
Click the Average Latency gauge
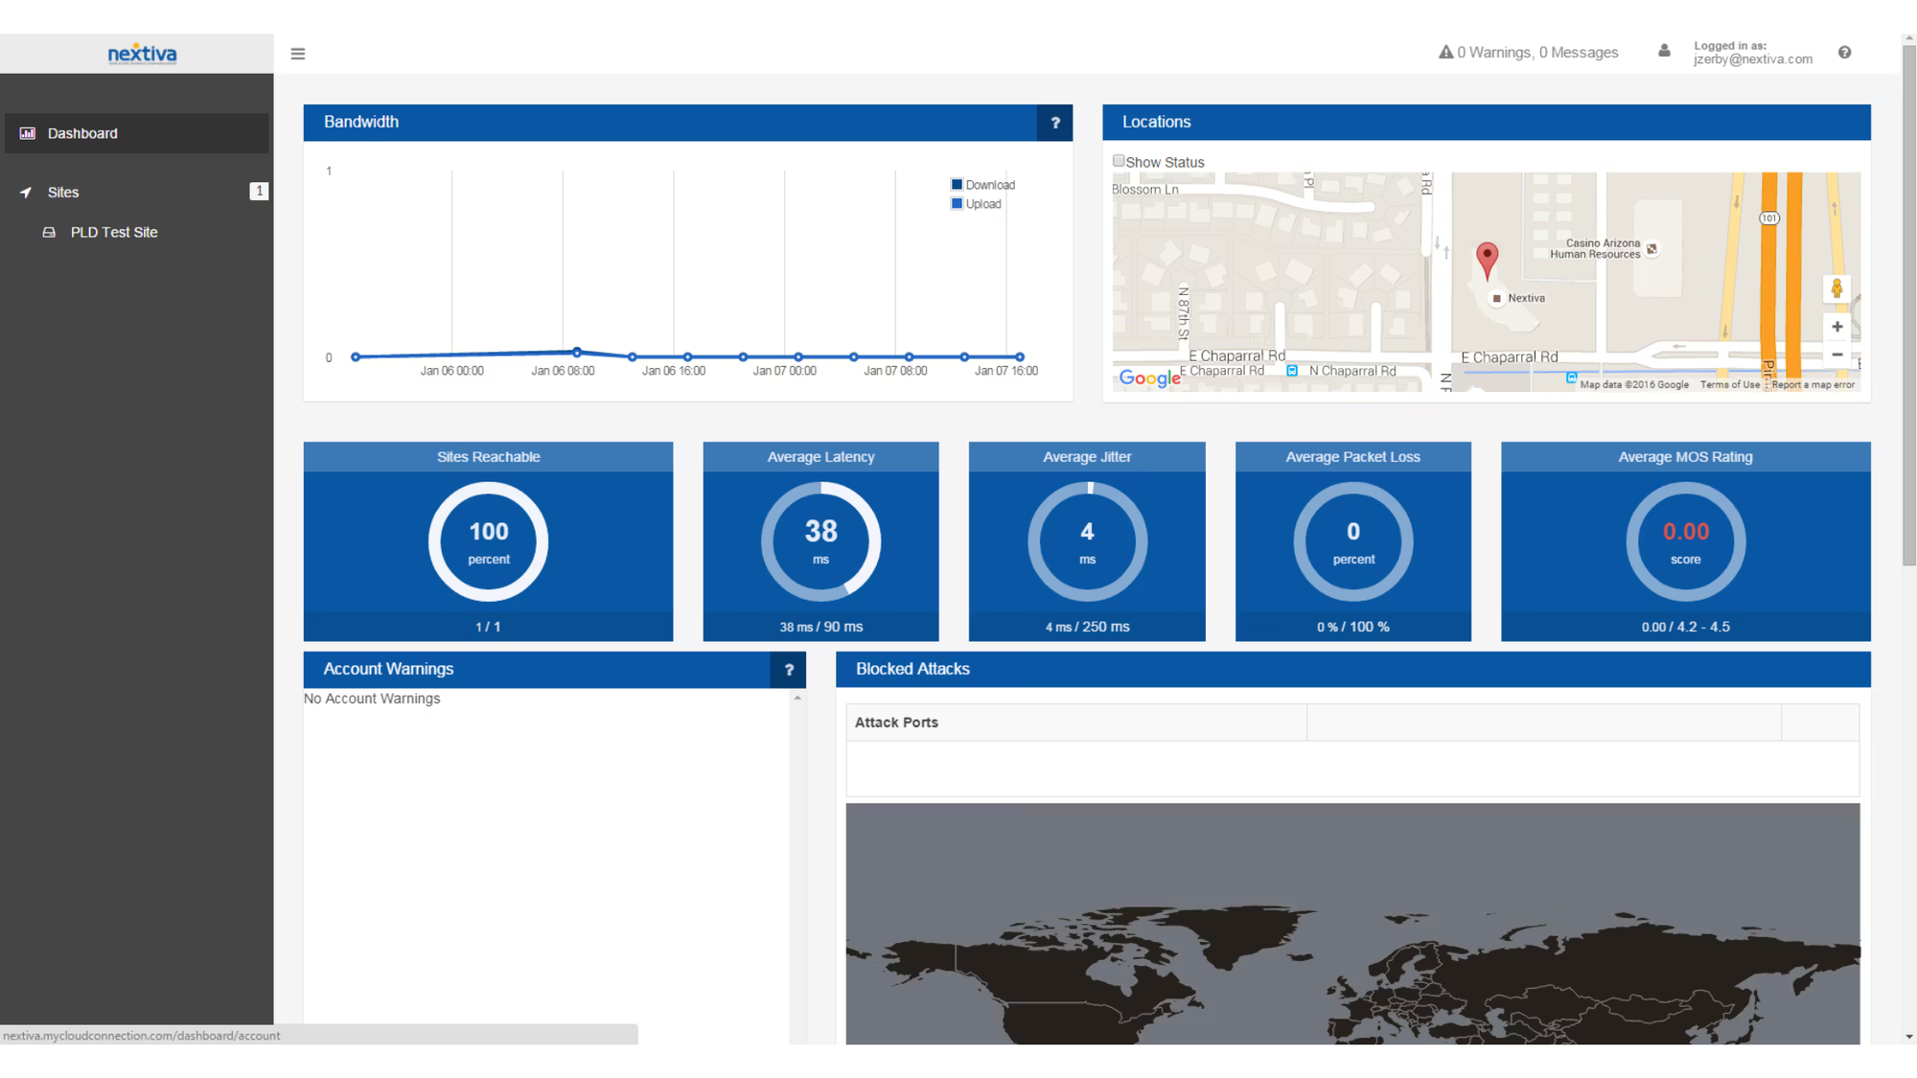tap(820, 541)
